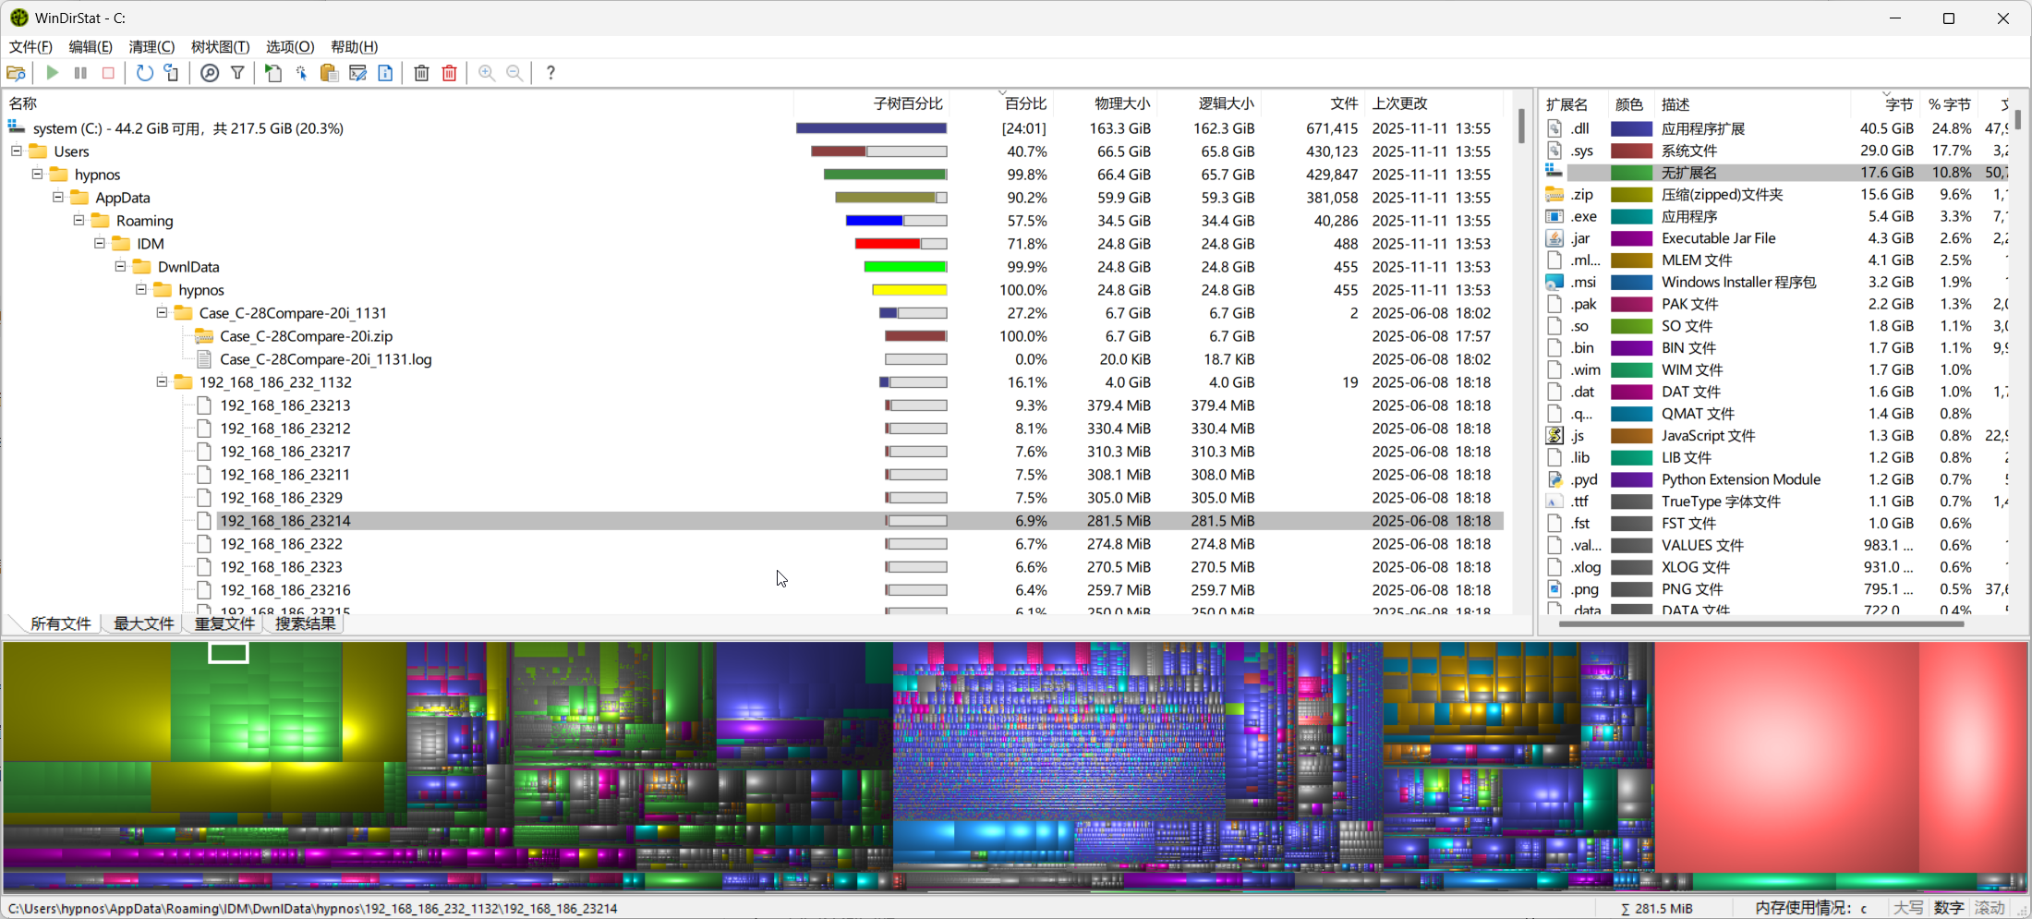Toggle the 数字 num lock indicator
This screenshot has width=2032, height=919.
[x=1949, y=908]
